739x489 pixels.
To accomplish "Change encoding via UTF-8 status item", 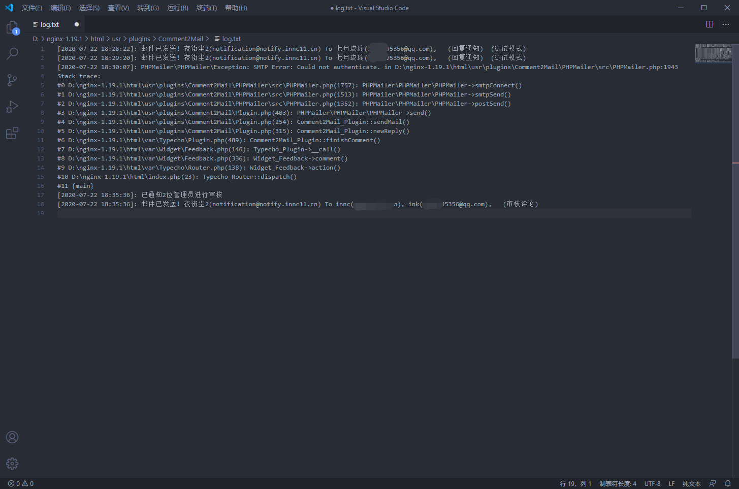I will pyautogui.click(x=652, y=483).
